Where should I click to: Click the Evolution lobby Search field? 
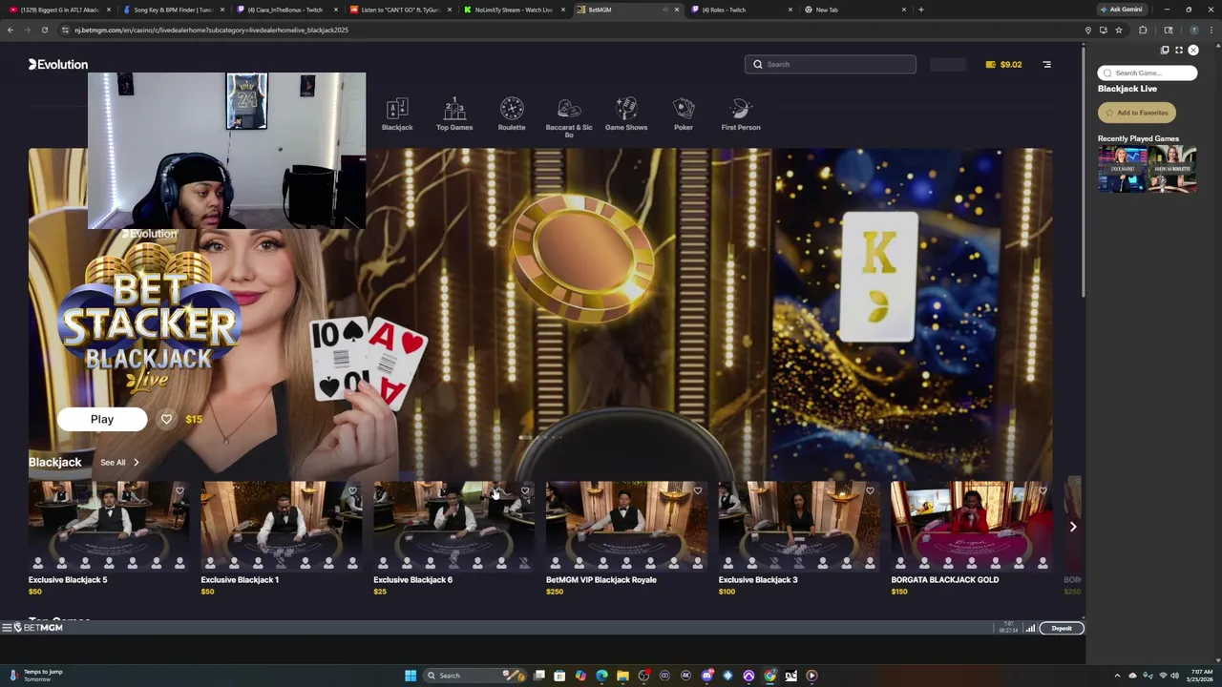(831, 65)
